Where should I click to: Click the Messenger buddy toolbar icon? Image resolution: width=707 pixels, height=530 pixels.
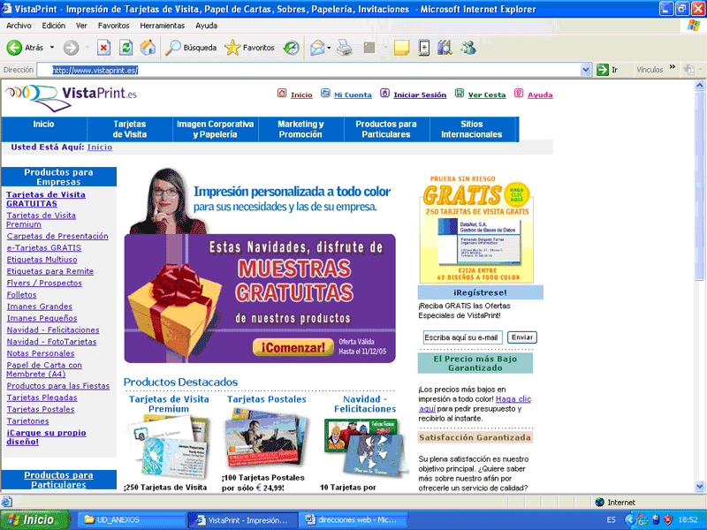click(x=468, y=48)
